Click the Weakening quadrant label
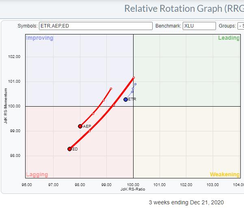244x208 pixels. [225, 175]
